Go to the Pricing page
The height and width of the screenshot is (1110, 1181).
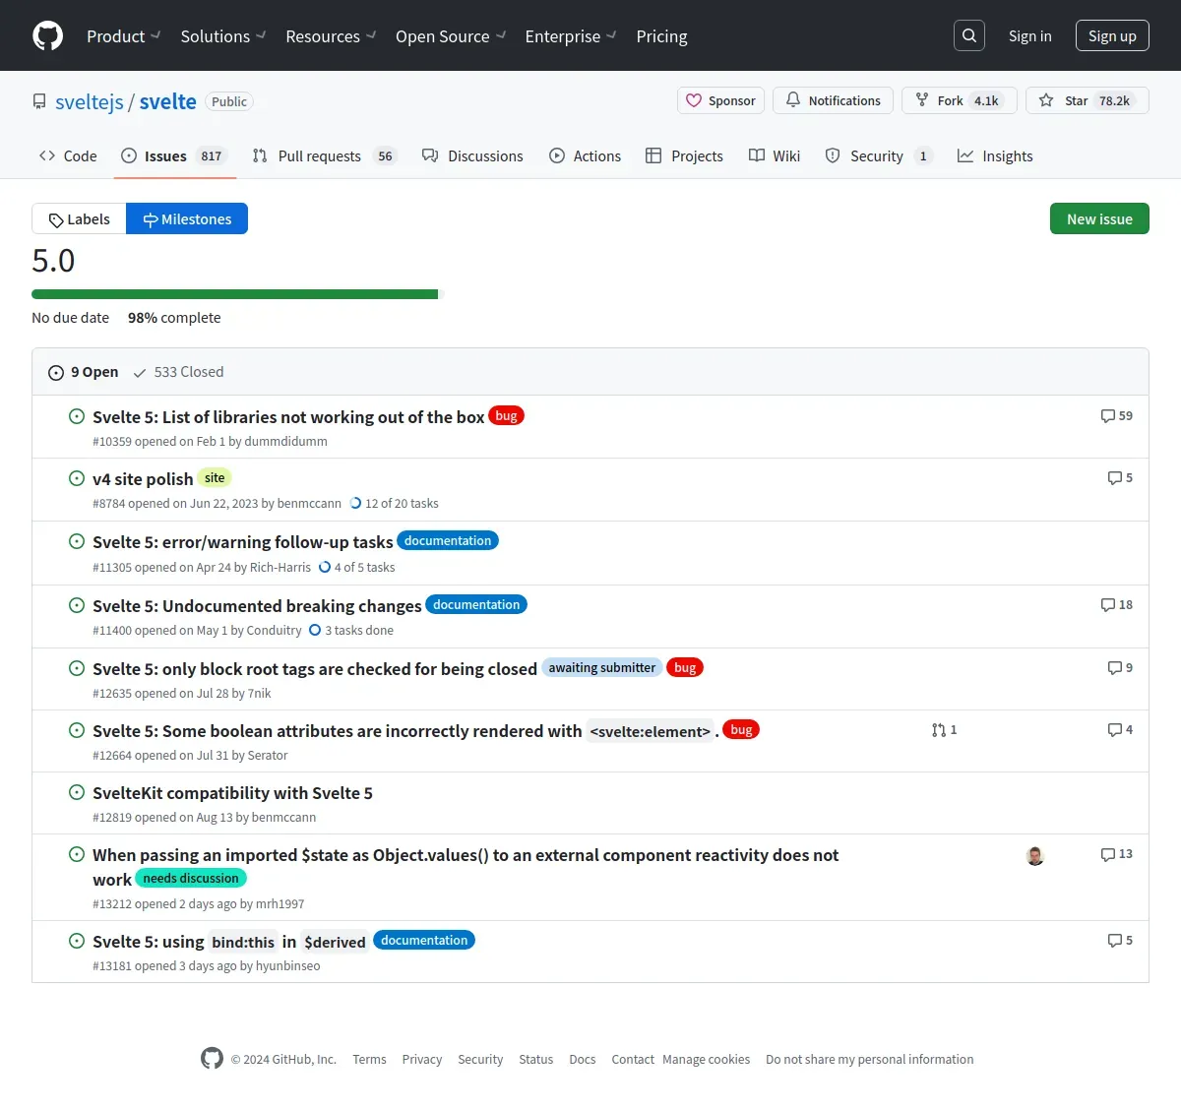[661, 36]
